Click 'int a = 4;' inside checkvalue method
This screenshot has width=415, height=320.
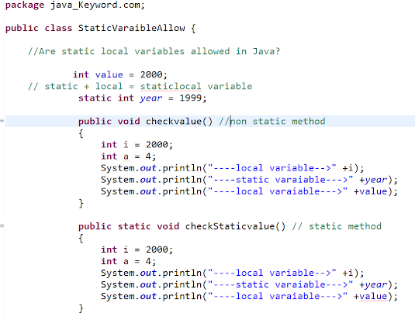point(128,157)
